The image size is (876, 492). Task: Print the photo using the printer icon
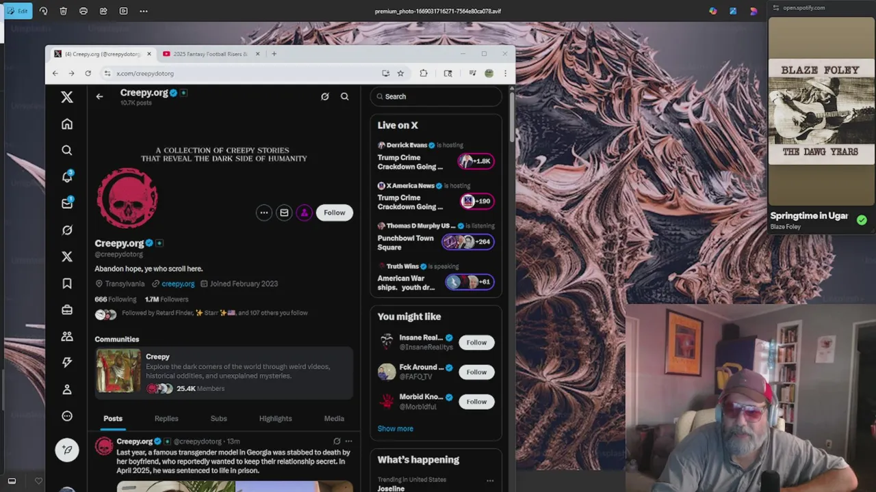click(83, 11)
